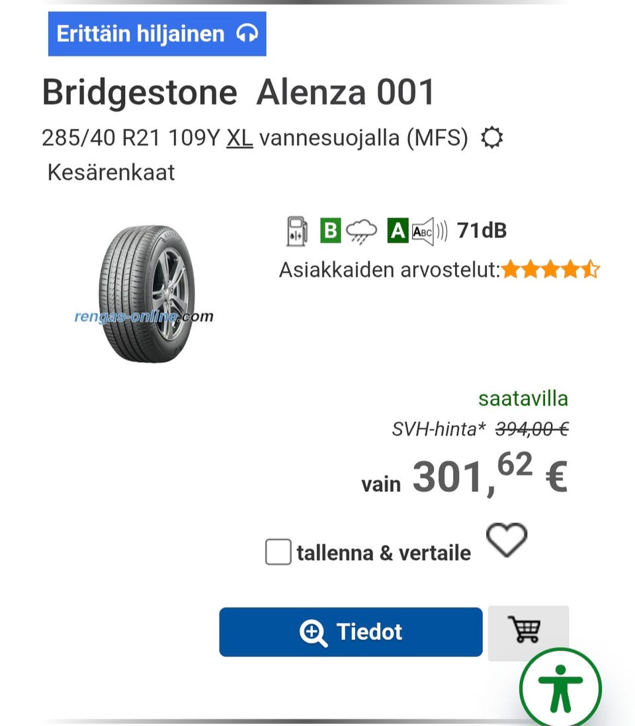Click the fuel efficiency B rating badge
Image resolution: width=635 pixels, height=726 pixels.
tap(330, 231)
